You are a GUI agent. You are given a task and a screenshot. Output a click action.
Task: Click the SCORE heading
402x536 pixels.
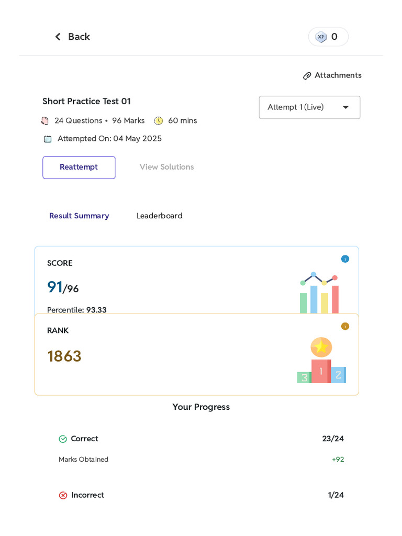point(60,263)
